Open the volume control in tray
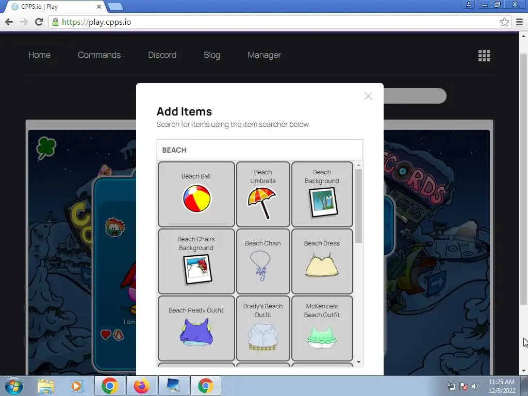The width and height of the screenshot is (528, 396). pos(475,386)
